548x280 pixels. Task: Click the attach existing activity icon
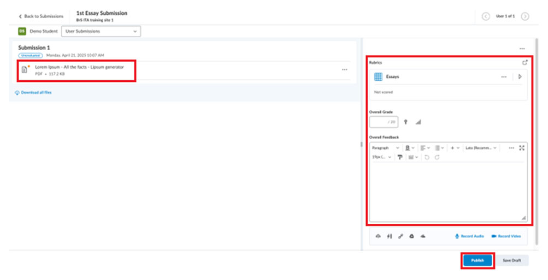click(x=390, y=236)
